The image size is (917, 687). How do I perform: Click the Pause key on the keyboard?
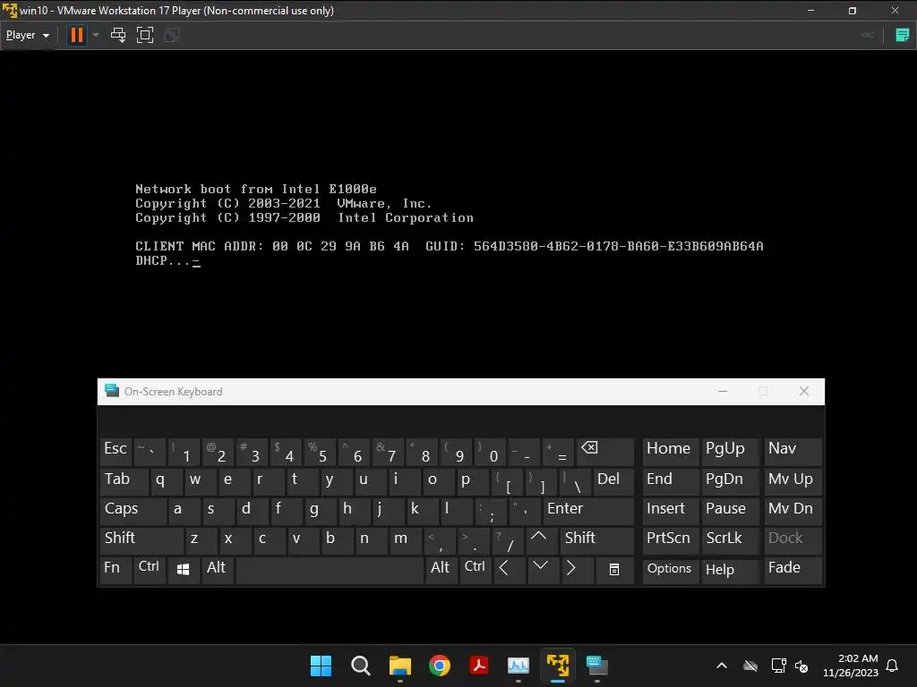point(730,511)
